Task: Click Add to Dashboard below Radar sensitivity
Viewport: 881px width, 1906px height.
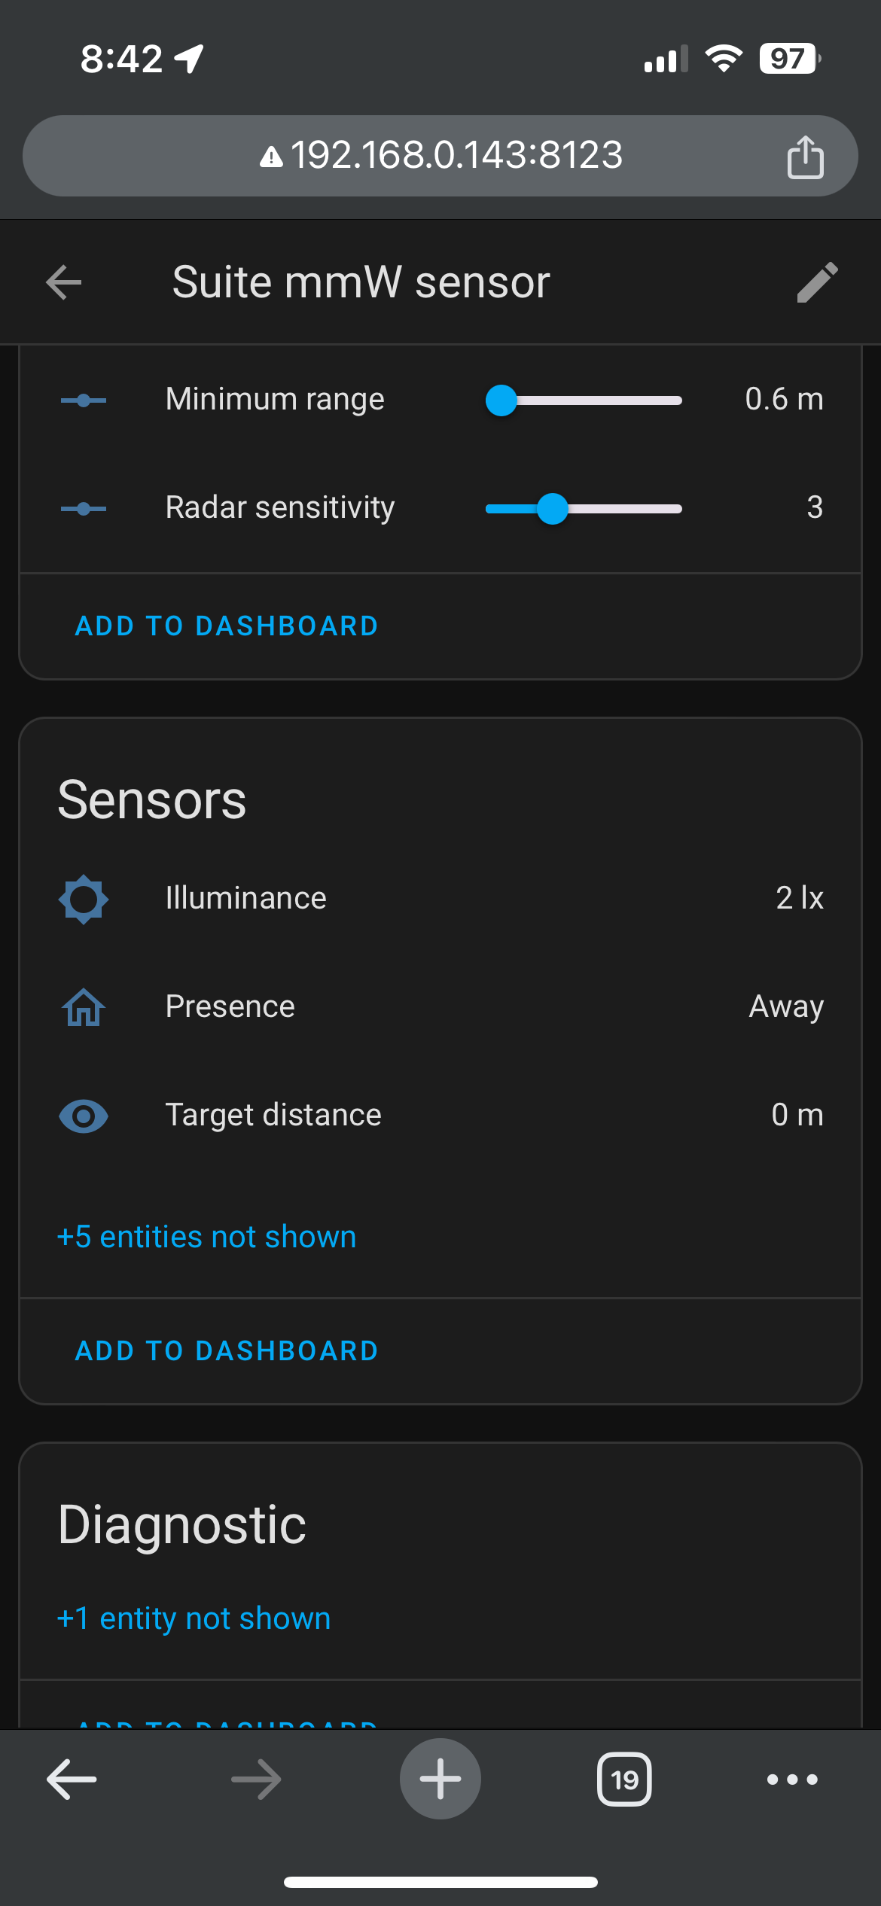Action: tap(227, 626)
